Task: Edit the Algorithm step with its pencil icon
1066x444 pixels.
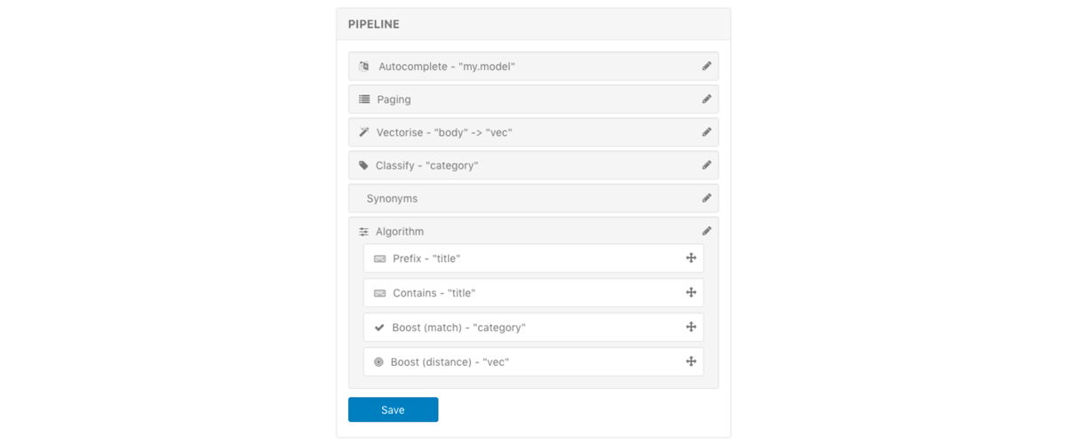Action: point(707,231)
